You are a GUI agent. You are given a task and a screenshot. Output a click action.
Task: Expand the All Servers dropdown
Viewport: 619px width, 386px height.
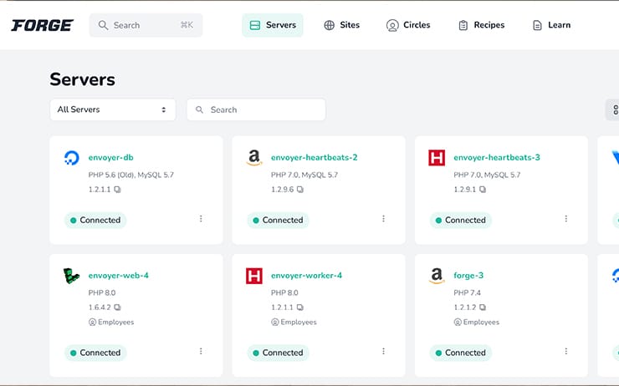point(113,109)
